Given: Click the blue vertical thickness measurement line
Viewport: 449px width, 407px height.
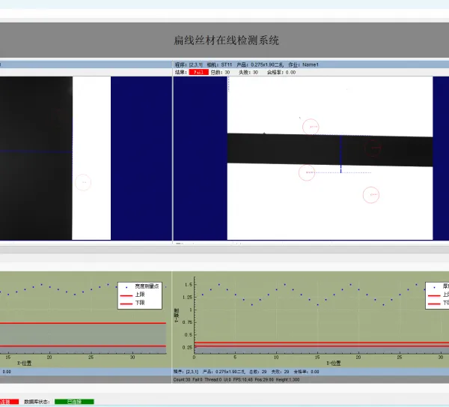Looking at the screenshot, I should click(x=340, y=154).
